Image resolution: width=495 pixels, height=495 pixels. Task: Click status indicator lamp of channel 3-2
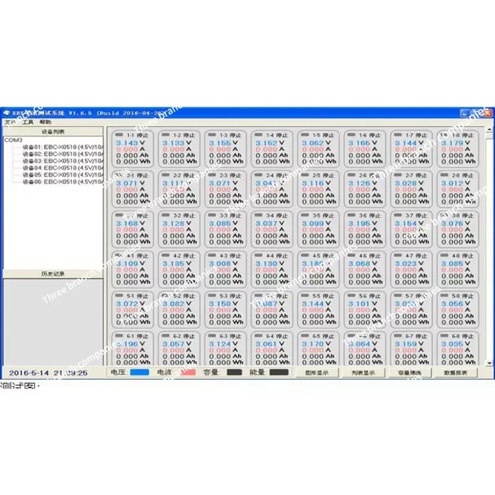(165, 215)
